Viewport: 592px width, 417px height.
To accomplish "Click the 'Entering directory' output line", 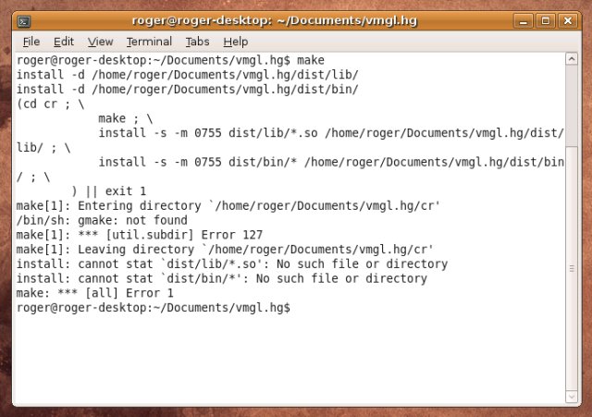I will (228, 205).
